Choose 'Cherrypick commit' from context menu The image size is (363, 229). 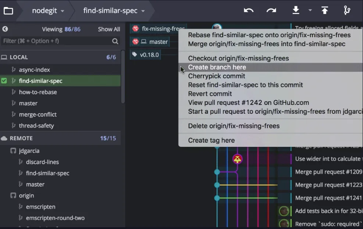pos(217,76)
